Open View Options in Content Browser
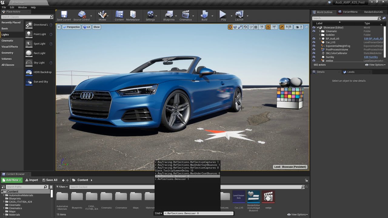This screenshot has width=388, height=218. pos(297,215)
